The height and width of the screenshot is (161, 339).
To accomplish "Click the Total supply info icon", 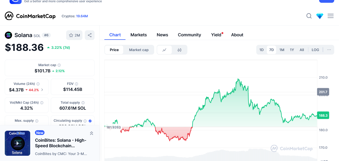I will (x=83, y=103).
